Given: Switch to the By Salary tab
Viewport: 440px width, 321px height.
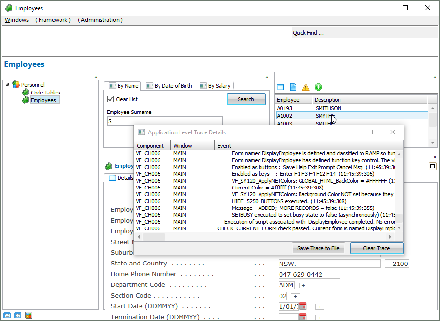Looking at the screenshot, I should click(215, 86).
